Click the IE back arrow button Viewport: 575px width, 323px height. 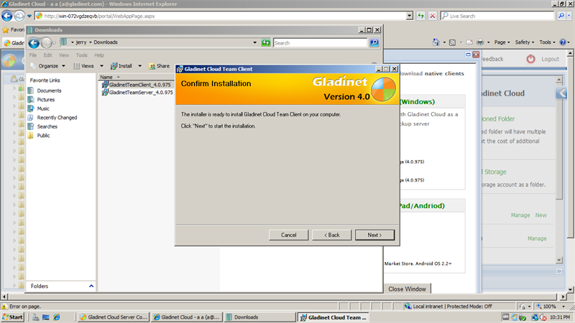tap(7, 16)
